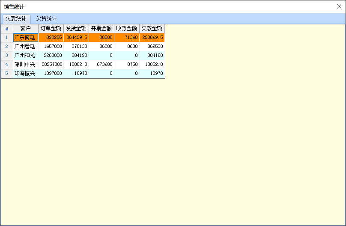This screenshot has width=346, height=226.
Task: Select the 开票金额 column header
Action: 101,29
